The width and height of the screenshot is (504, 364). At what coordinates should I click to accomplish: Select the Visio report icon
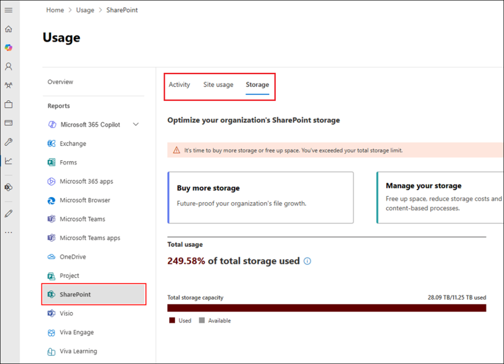coord(52,313)
